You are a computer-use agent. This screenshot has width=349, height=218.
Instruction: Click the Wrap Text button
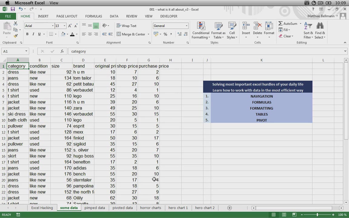coord(126,26)
